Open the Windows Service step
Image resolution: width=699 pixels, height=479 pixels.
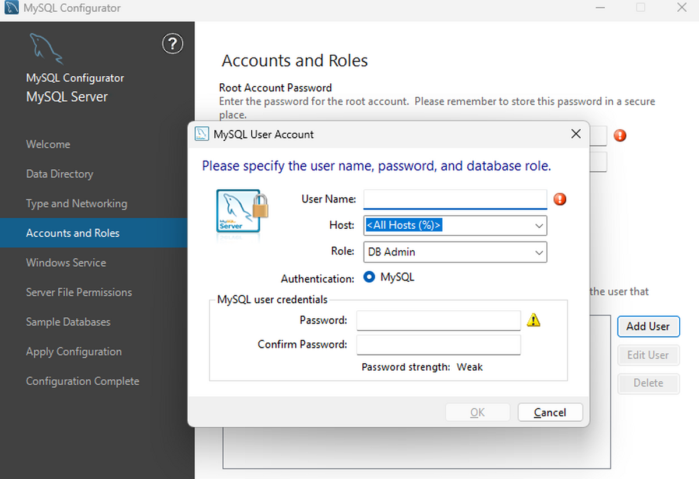(x=66, y=262)
